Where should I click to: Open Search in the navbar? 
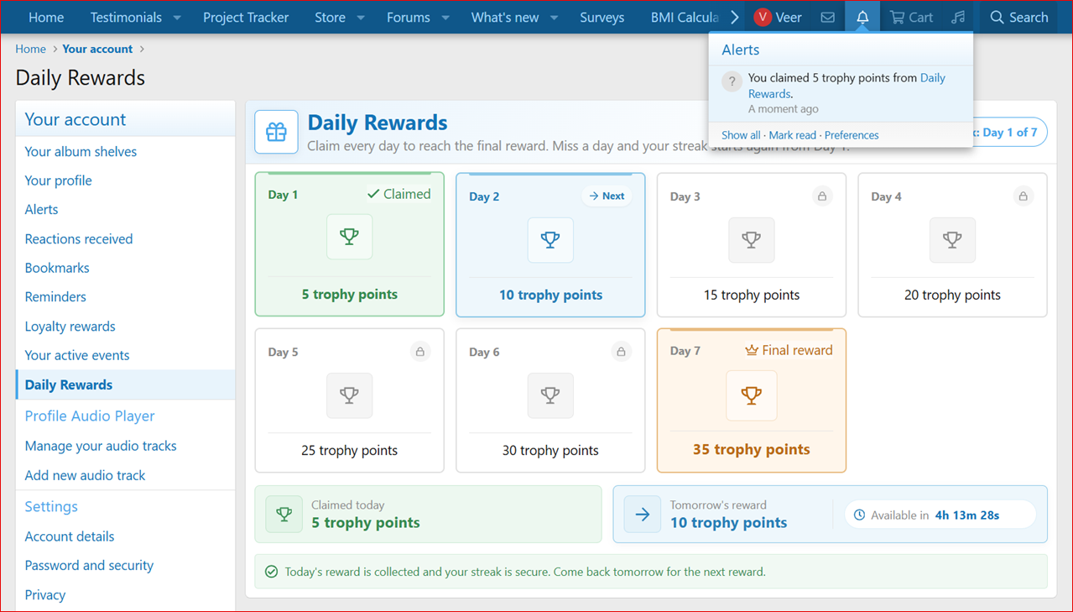[x=1019, y=17]
